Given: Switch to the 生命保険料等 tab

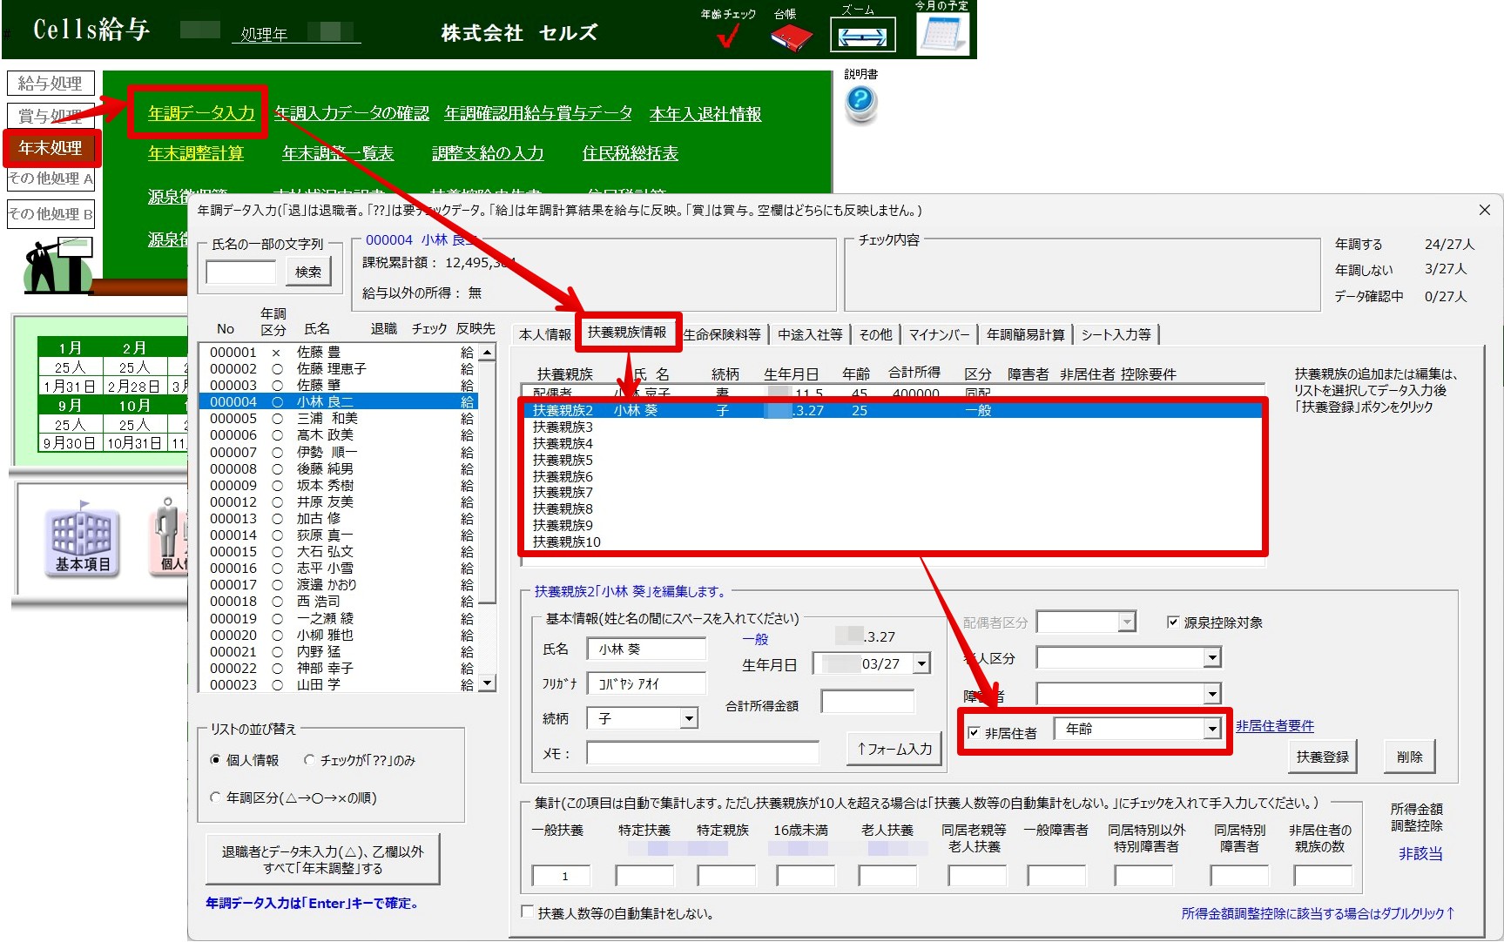Looking at the screenshot, I should coord(722,334).
